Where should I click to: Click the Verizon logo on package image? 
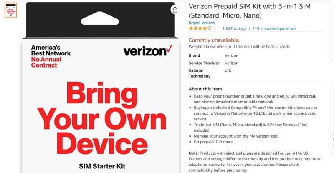click(147, 51)
